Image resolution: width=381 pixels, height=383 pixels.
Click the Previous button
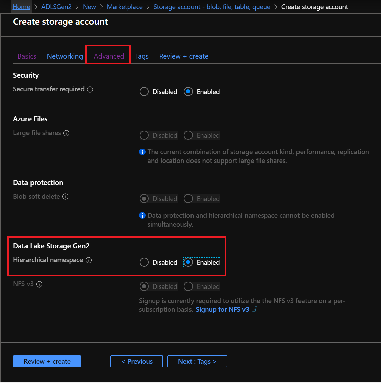click(137, 361)
